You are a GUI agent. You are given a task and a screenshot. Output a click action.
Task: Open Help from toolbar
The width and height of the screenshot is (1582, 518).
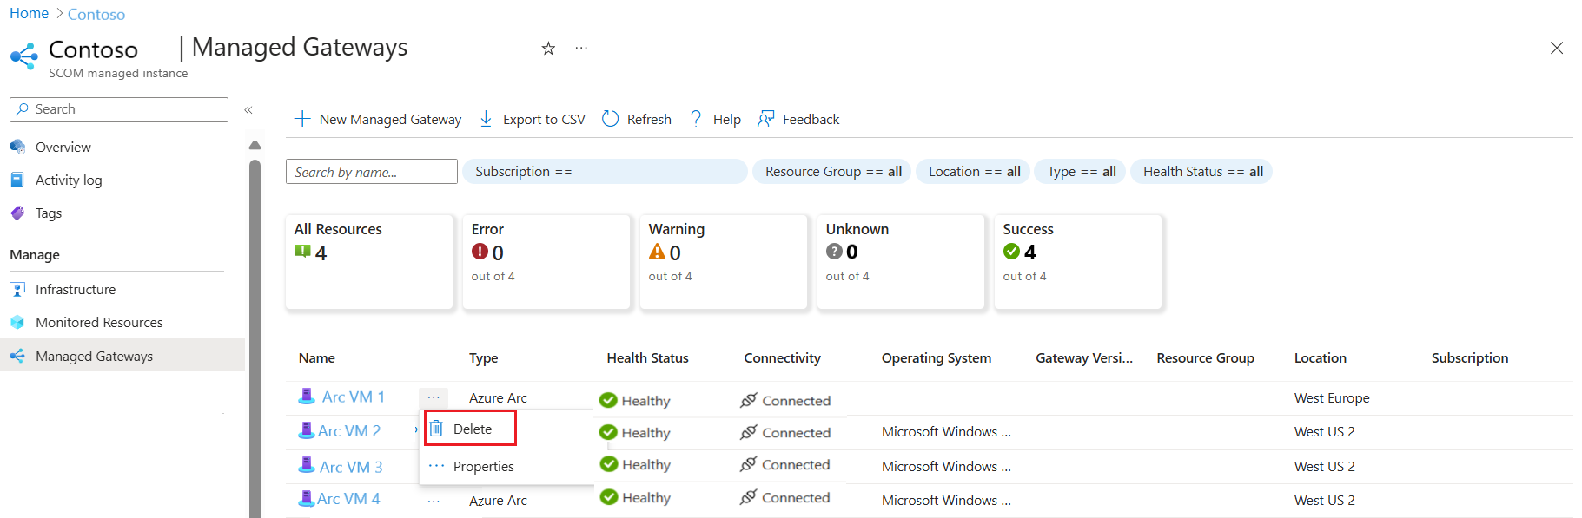click(x=715, y=119)
